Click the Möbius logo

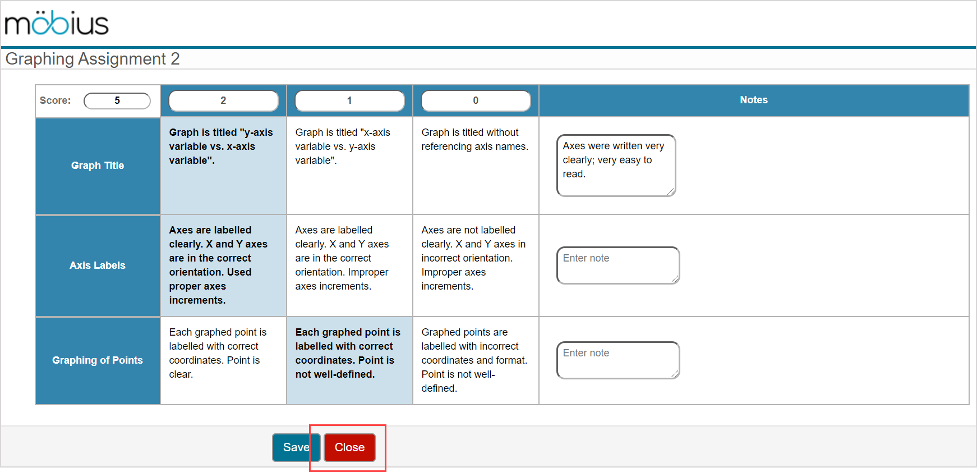click(57, 23)
